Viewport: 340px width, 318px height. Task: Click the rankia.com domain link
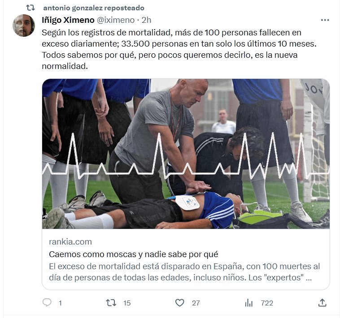70,242
